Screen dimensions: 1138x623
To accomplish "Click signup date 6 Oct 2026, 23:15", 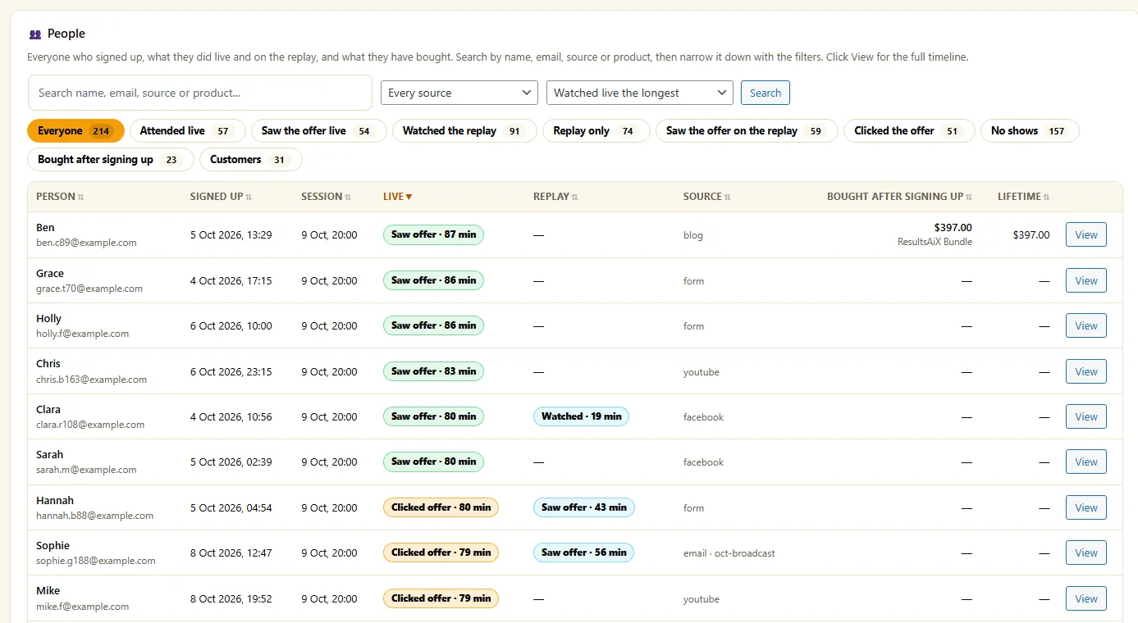I will 231,372.
